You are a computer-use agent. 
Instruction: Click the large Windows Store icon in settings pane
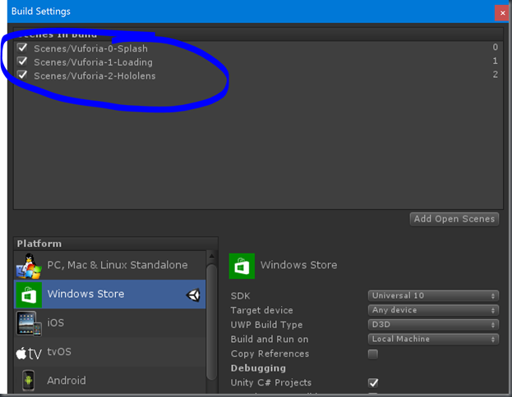(242, 266)
